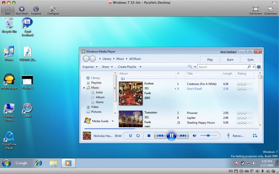Open the Organize dropdown menu
279x174 pixels.
click(90, 67)
